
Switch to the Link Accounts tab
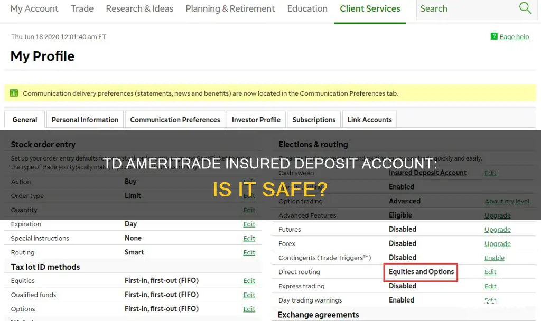pos(369,120)
